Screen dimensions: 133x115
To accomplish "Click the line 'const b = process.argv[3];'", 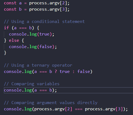I will click(37, 9).
